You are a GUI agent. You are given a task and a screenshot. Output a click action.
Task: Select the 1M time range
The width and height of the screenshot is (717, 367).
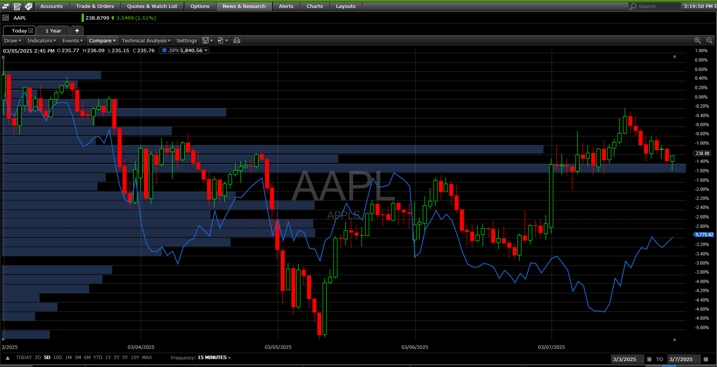pyautogui.click(x=68, y=358)
